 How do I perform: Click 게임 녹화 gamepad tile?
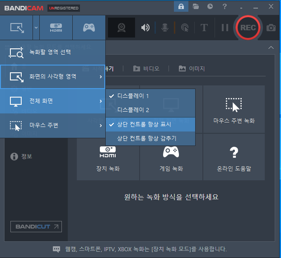171,157
